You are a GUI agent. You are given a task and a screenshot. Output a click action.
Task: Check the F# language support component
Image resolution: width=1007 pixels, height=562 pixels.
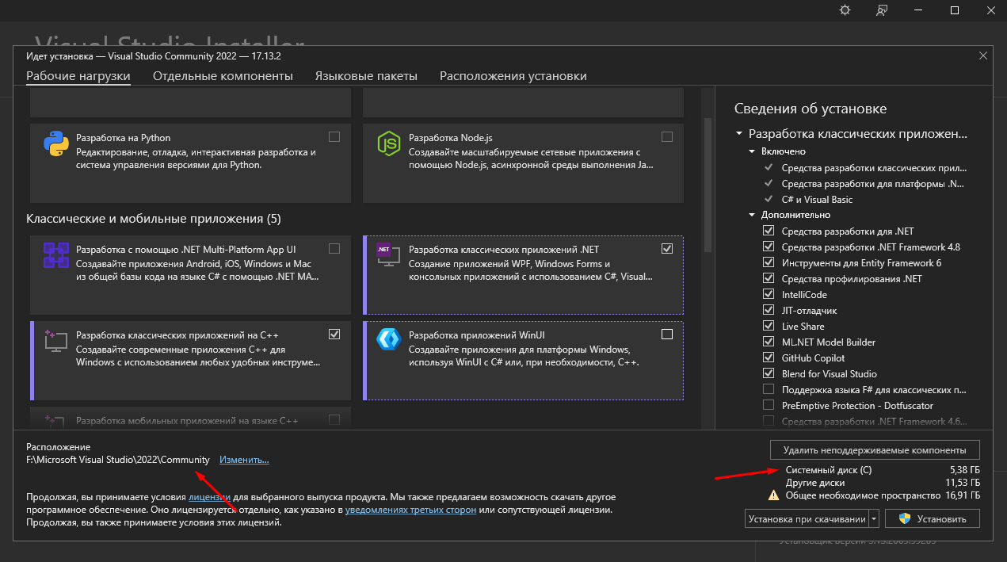(x=768, y=389)
